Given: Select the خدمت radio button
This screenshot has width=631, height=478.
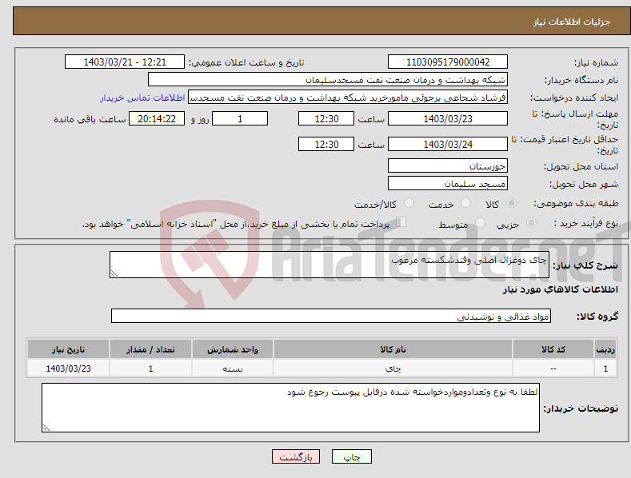Looking at the screenshot, I should 465,203.
